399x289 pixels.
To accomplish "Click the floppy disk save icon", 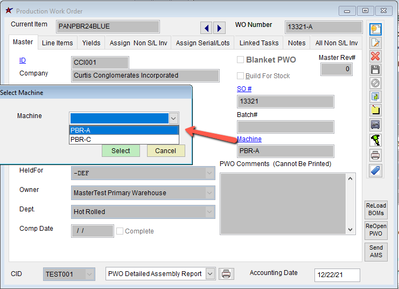I will pyautogui.click(x=375, y=70).
